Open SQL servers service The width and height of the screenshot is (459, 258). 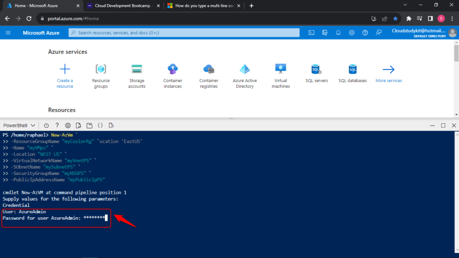coord(317,73)
